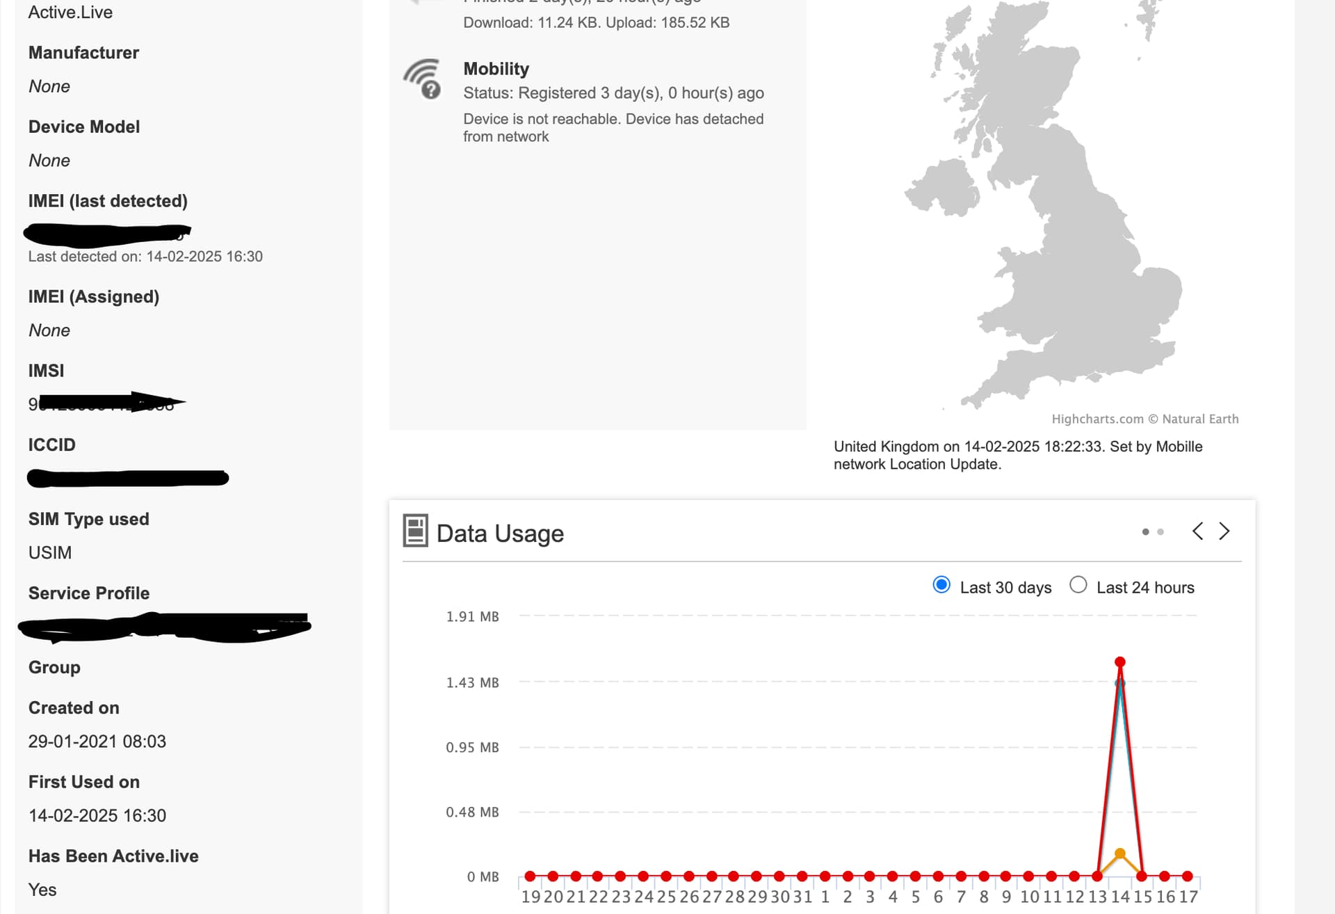Viewport: 1335px width, 914px height.
Task: Select Last 30 days radio option
Action: pos(941,585)
